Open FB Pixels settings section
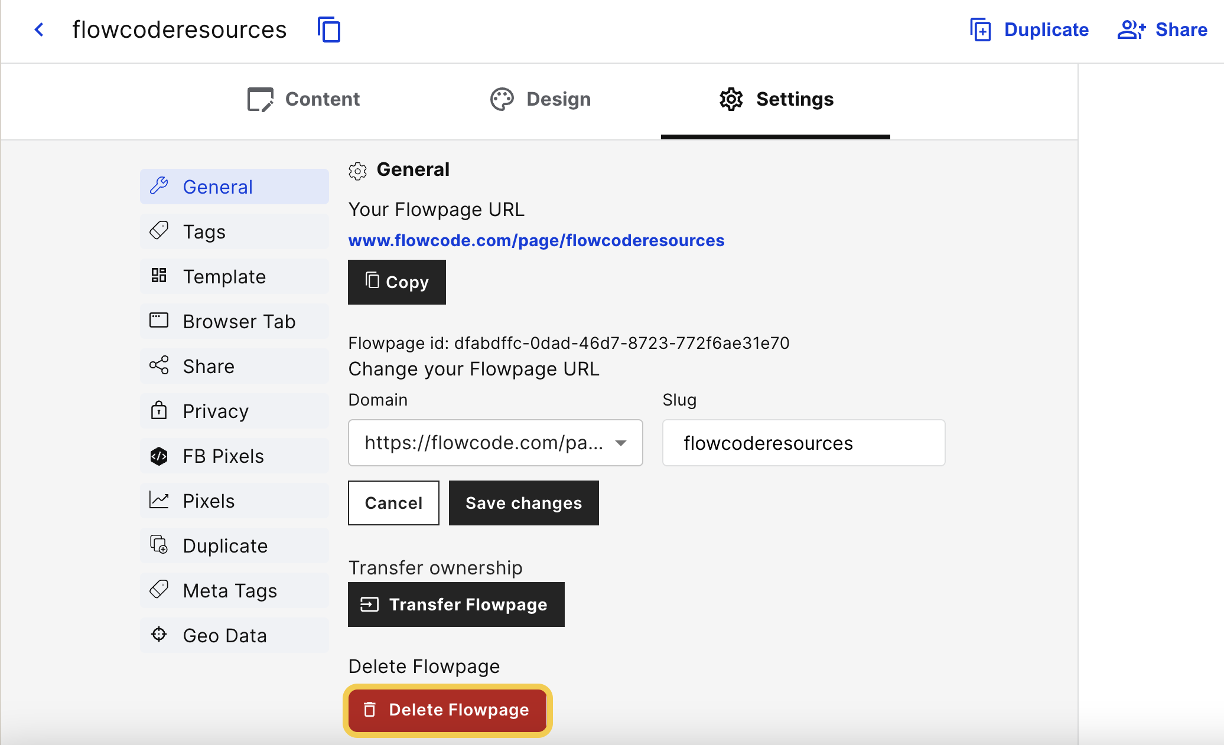The image size is (1224, 745). 235,456
